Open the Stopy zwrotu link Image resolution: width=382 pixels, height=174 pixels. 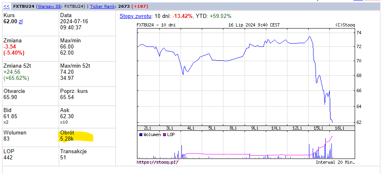[136, 16]
